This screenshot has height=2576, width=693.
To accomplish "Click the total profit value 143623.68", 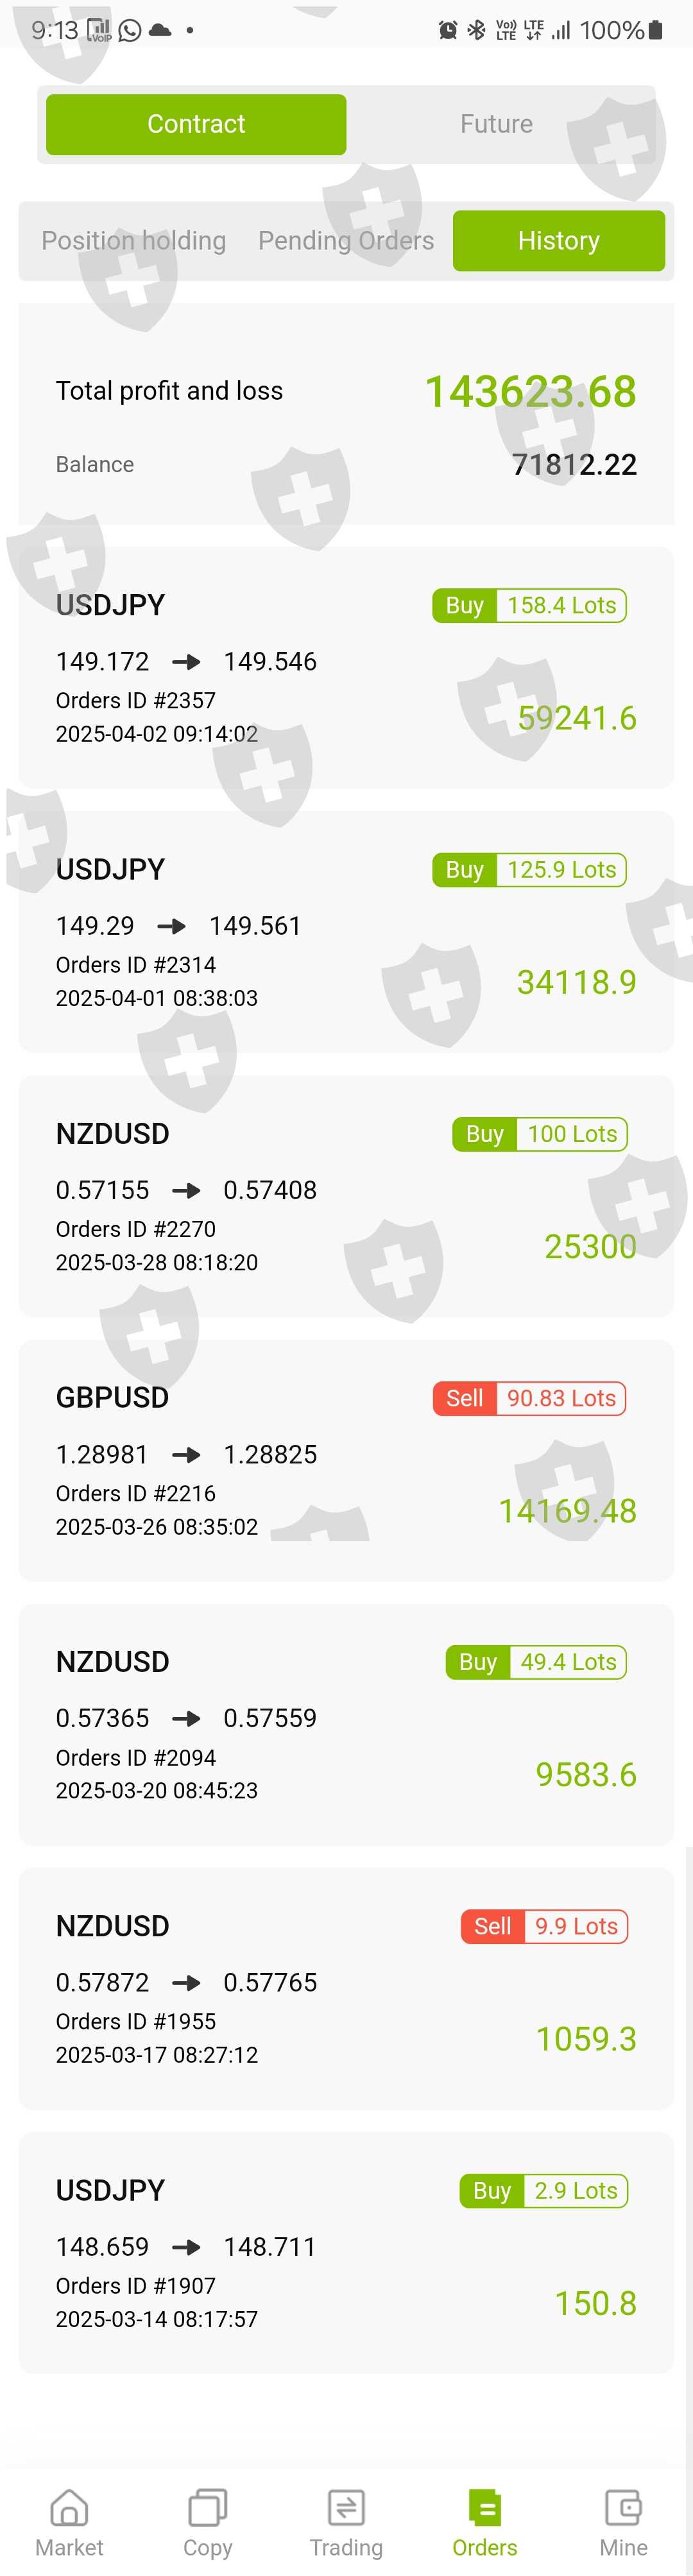I will (530, 391).
